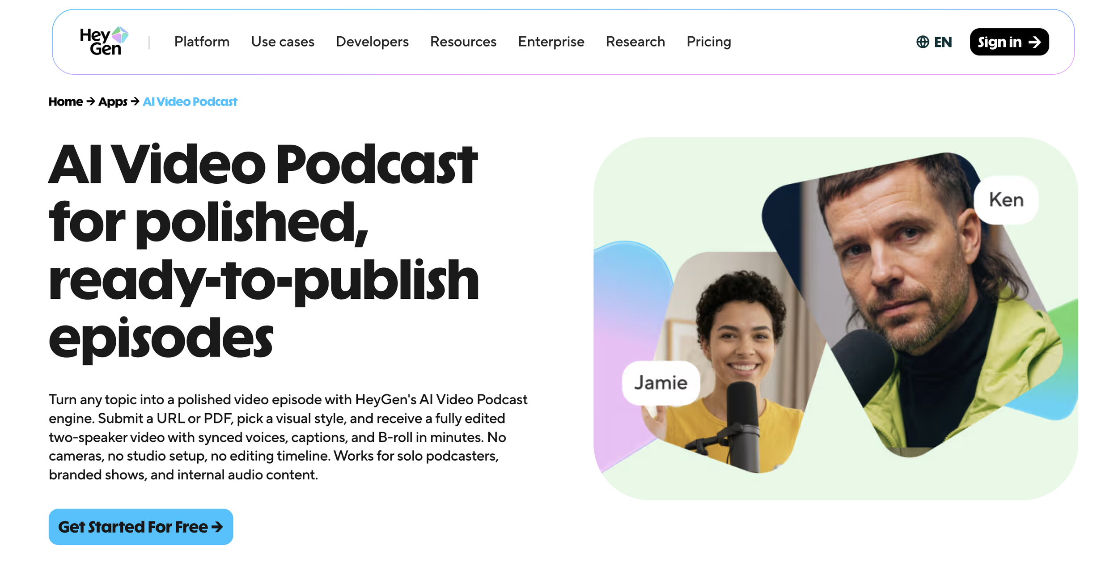Image resolution: width=1118 pixels, height=580 pixels.
Task: Click the AI Video Podcast breadcrumb
Action: [x=190, y=102]
